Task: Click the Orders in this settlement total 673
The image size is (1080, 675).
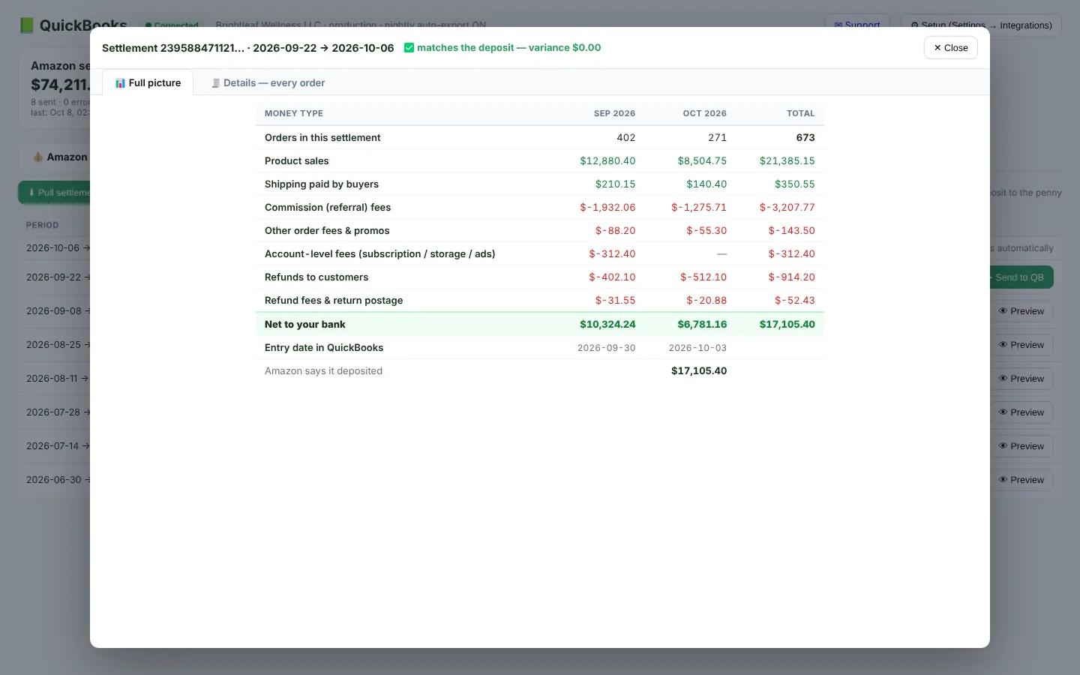Action: click(805, 137)
